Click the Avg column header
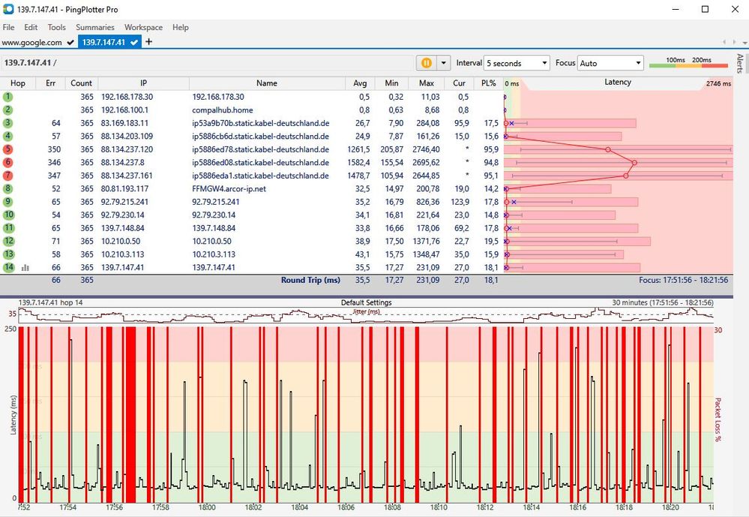 [361, 83]
